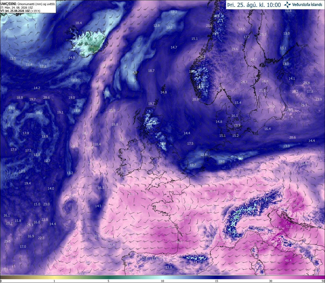The width and height of the screenshot is (325, 283).
Task: Click the VT valid time line in the info box
Action: click(x=20, y=11)
